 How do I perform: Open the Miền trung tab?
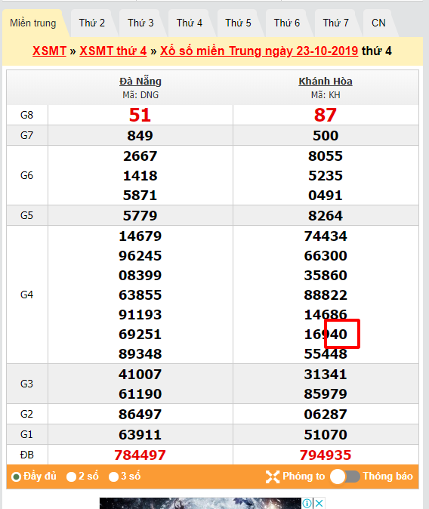tap(33, 23)
